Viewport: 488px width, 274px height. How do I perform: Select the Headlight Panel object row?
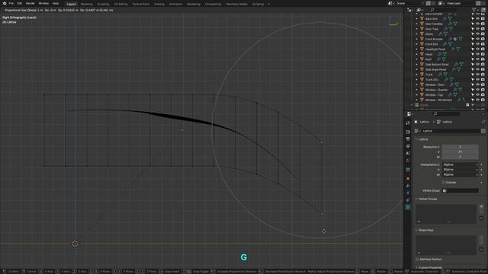point(435,49)
